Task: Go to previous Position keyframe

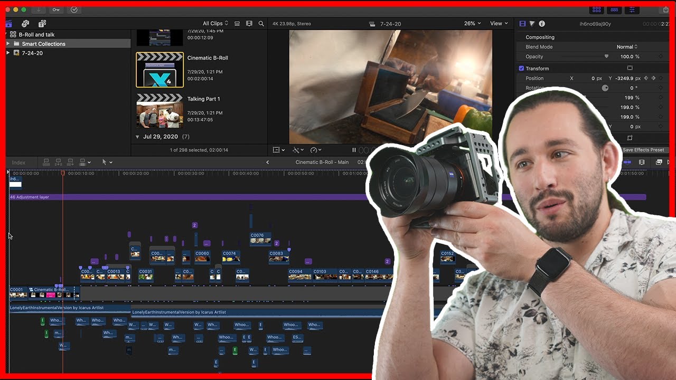Action: pos(645,78)
